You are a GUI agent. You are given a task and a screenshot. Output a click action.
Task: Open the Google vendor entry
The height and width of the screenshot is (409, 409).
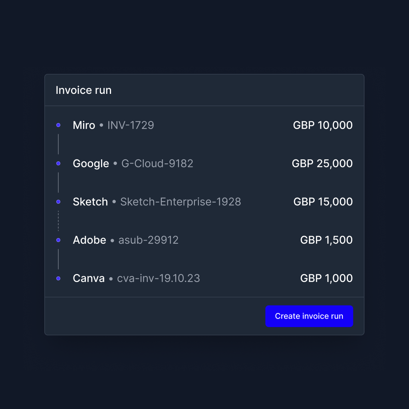click(x=91, y=164)
